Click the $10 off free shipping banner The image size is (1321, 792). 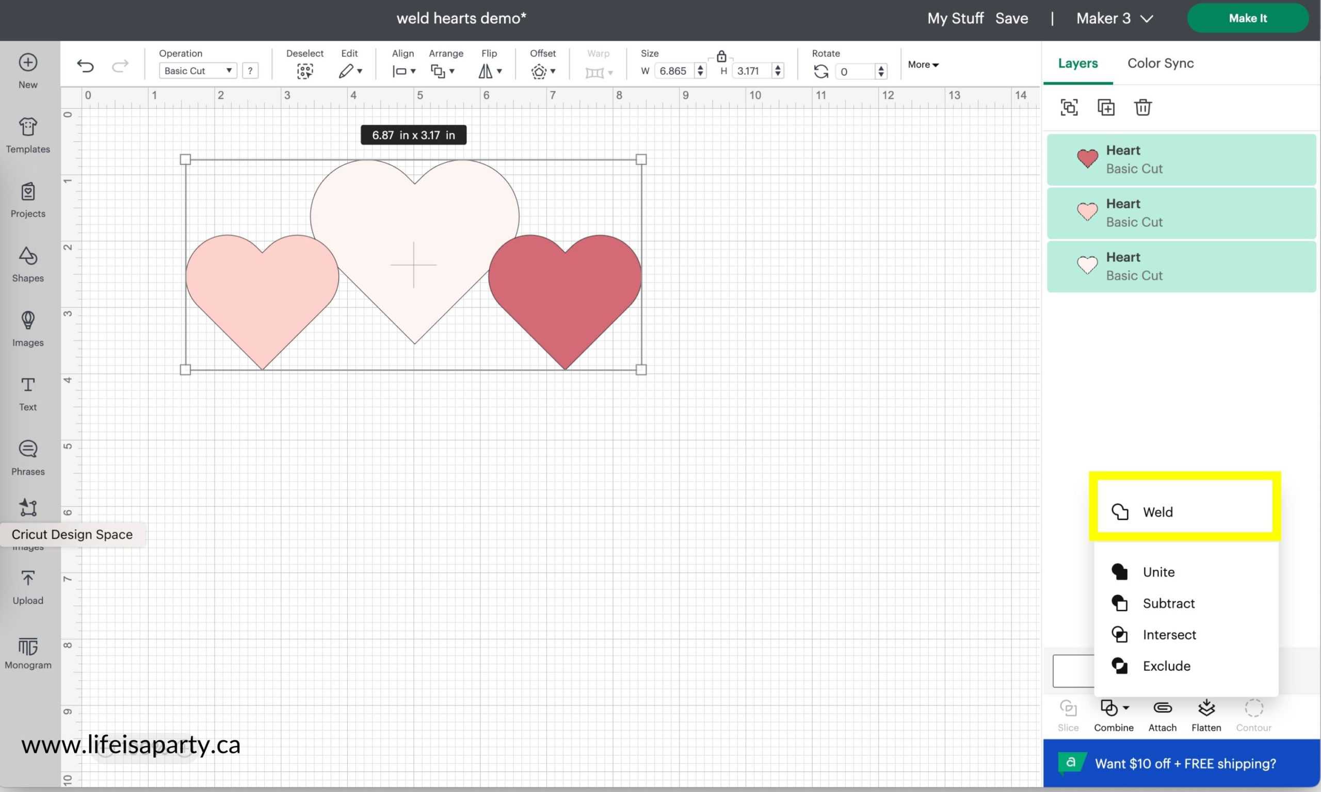pyautogui.click(x=1182, y=763)
